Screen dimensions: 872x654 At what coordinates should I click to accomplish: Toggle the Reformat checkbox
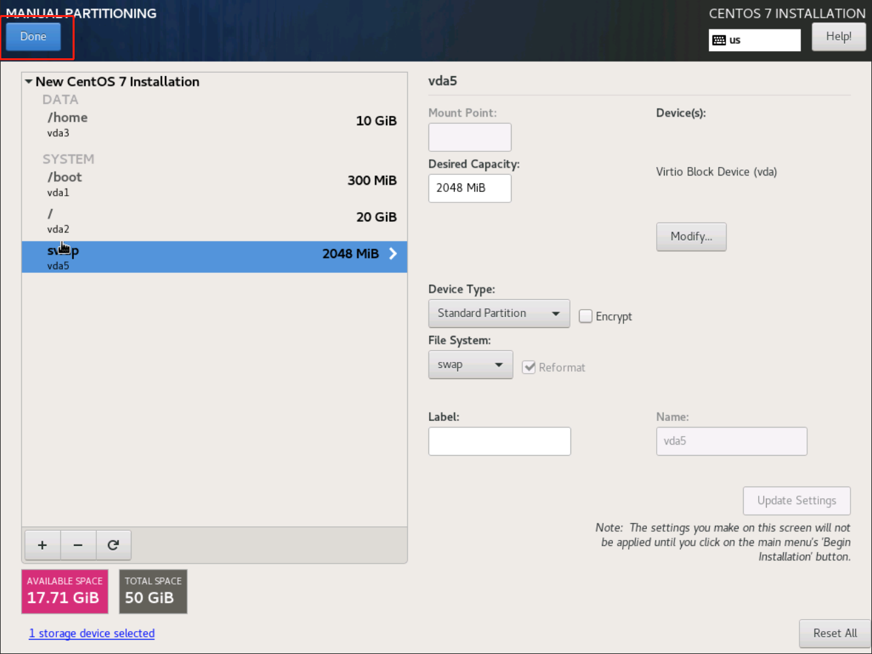point(529,367)
